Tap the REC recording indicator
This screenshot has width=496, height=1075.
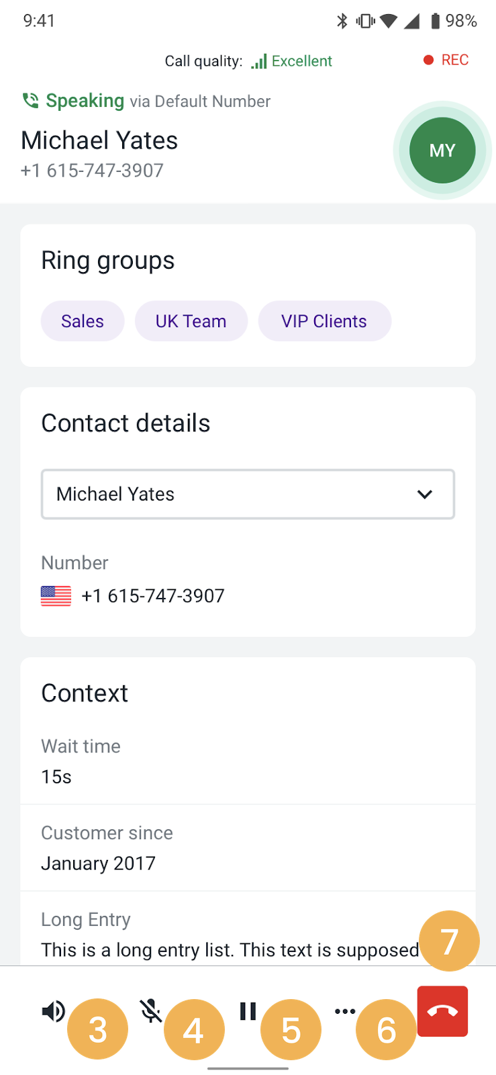tap(446, 60)
